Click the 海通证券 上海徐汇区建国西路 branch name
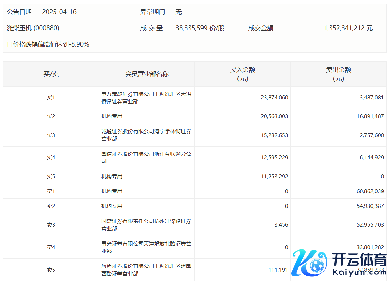Image resolution: width=392 pixels, height=284 pixels. [146, 270]
